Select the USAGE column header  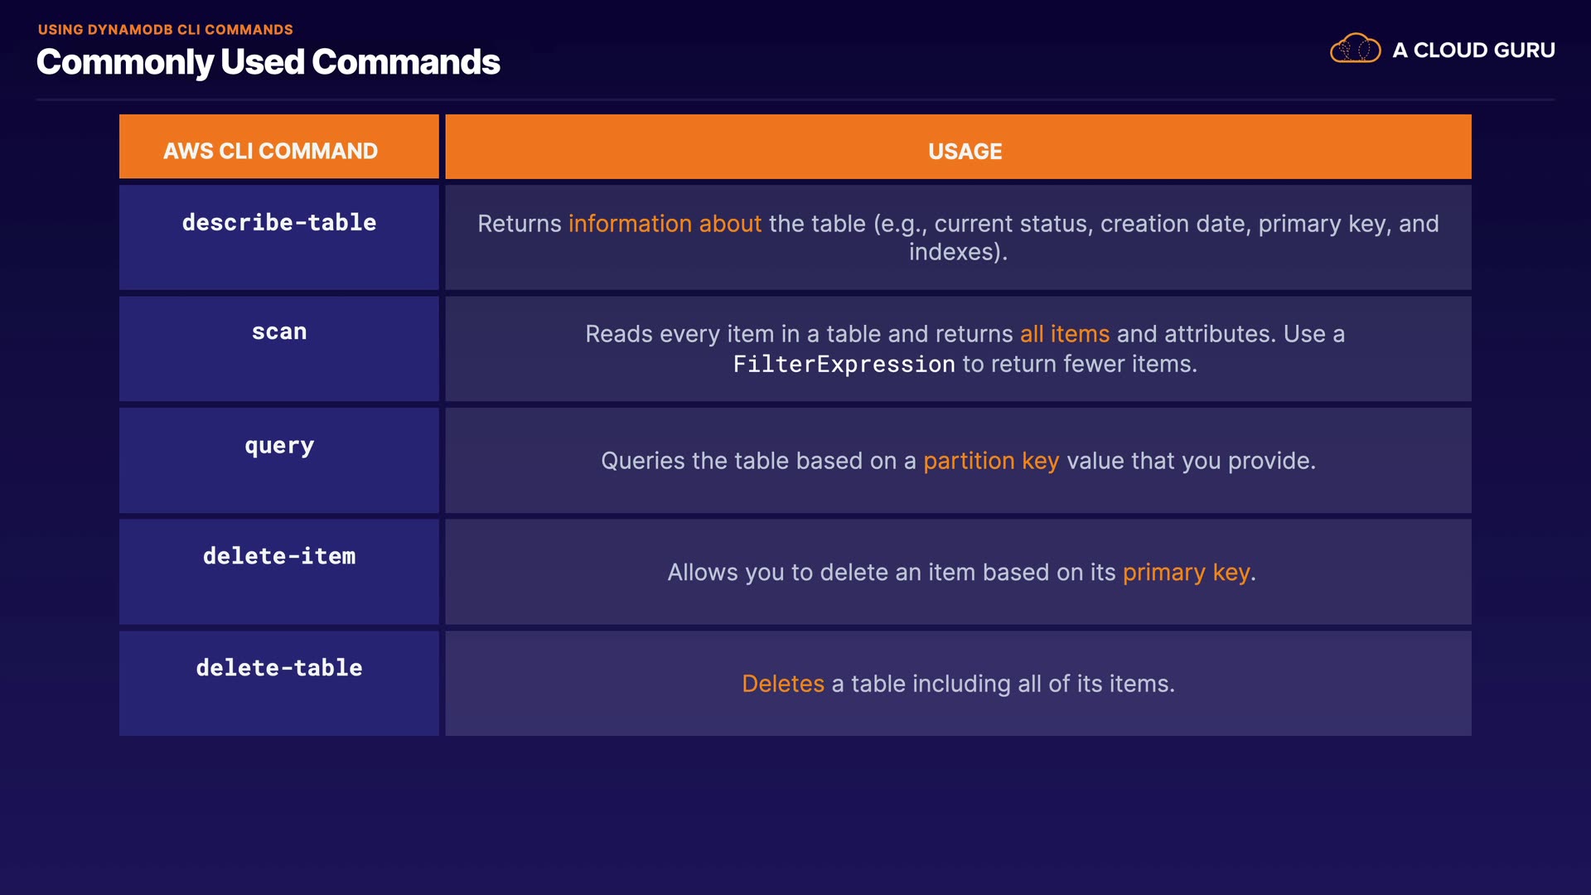pyautogui.click(x=965, y=151)
